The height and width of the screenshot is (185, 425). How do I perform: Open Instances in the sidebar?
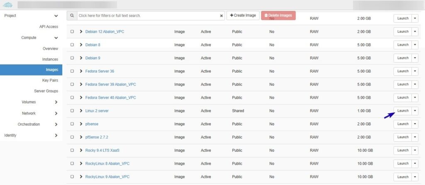[50, 59]
